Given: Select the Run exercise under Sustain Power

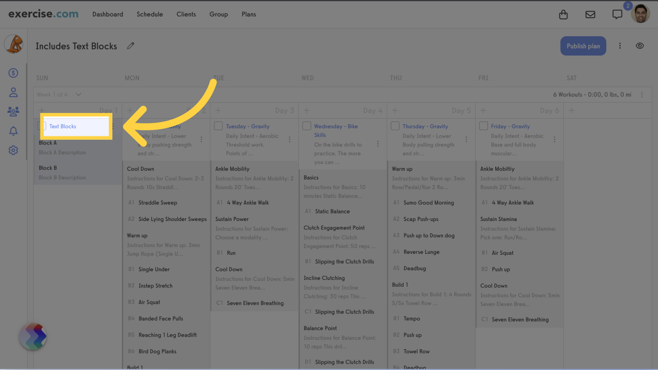Looking at the screenshot, I should (231, 253).
